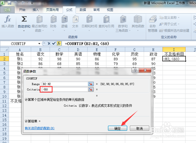Image resolution: width=196 pixels, height=143 pixels.
Task: Collapse dialog via Range selector icon
Action: coord(91,84)
